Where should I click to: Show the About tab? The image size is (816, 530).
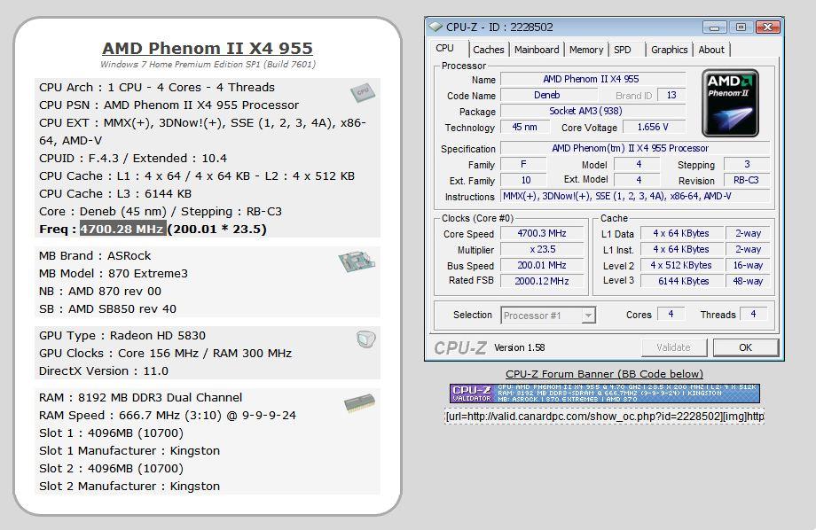coord(711,50)
